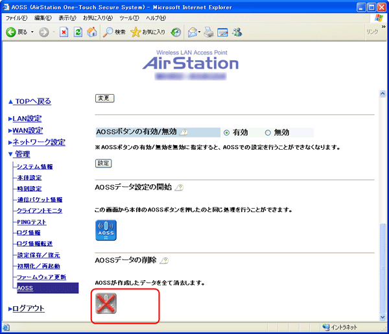
Task: Refresh the page with green arrows icon
Action: 78,32
